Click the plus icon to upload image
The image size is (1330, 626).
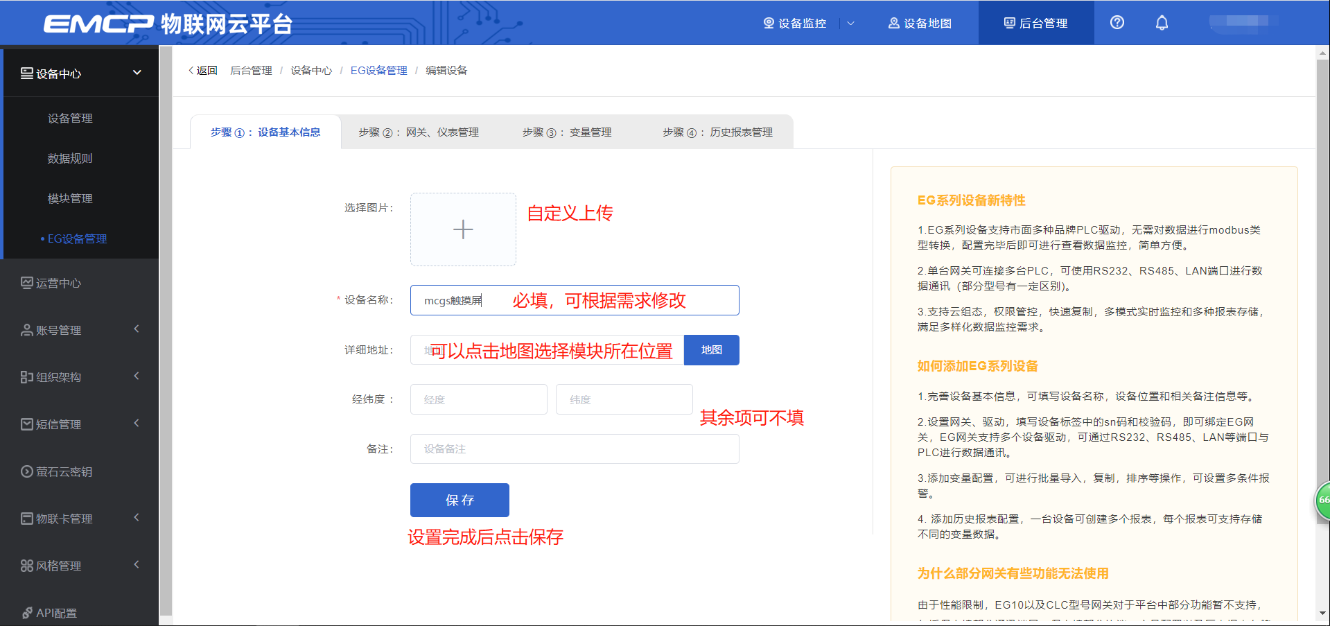pos(463,229)
